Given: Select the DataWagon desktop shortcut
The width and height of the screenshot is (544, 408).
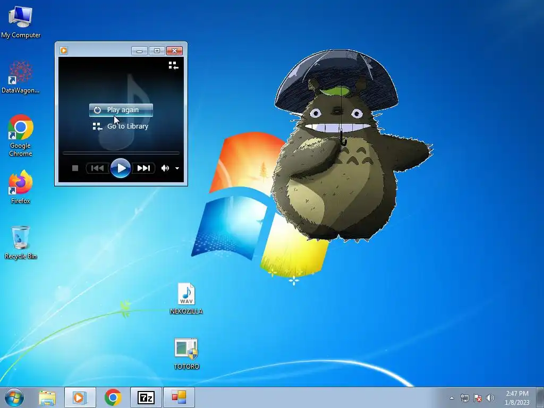Looking at the screenshot, I should point(21,77).
